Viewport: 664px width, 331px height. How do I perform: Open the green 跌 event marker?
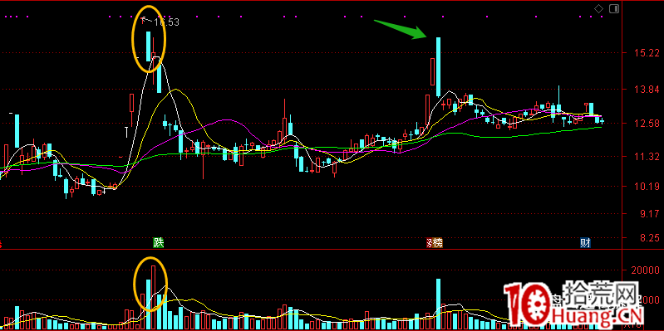(159, 242)
